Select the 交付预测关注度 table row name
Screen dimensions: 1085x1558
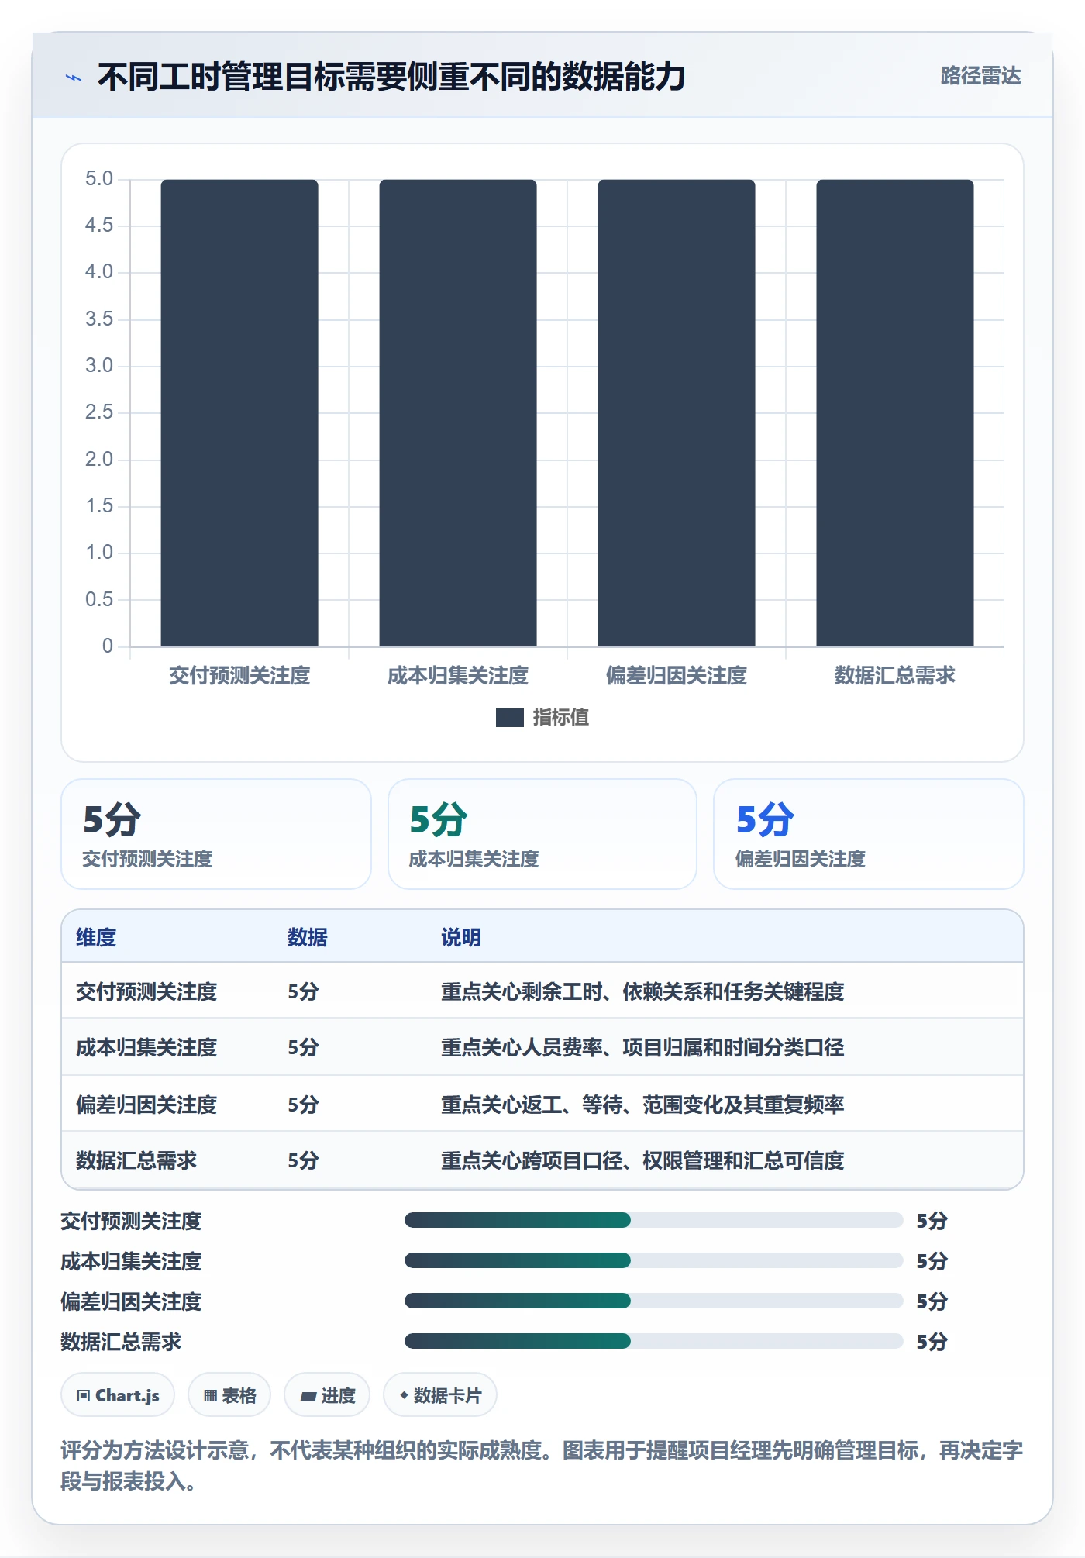pos(146,991)
